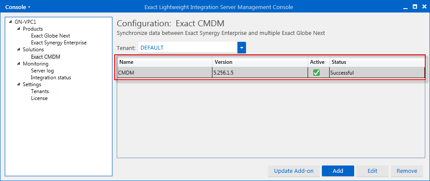
Task: Click the Successful status cell
Action: click(377, 73)
